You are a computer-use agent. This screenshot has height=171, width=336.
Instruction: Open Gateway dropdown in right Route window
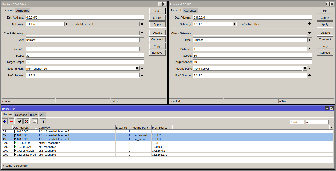234,24
